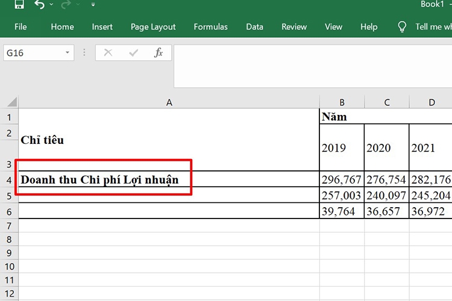Click the Chỉ tiêu cell
The width and height of the screenshot is (452, 301).
pos(169,140)
